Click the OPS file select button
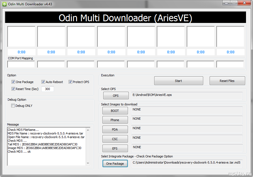The image size is (253, 177). click(x=116, y=96)
